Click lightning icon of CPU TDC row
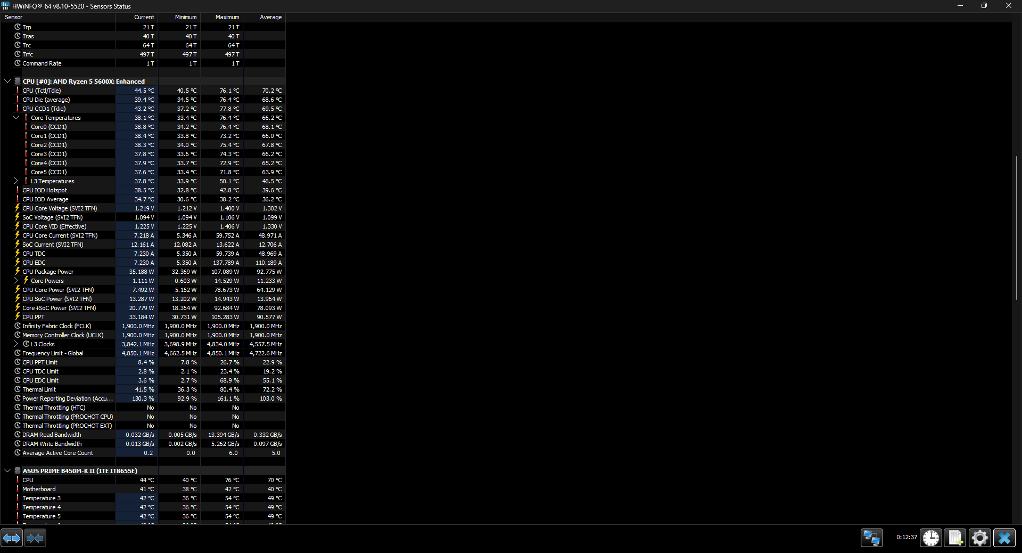Viewport: 1022px width, 553px height. tap(18, 254)
